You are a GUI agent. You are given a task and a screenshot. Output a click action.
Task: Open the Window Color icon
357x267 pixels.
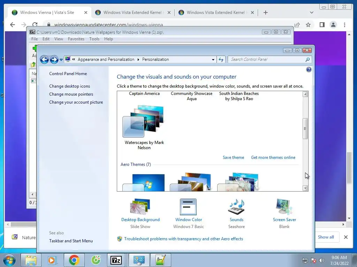[188, 207]
